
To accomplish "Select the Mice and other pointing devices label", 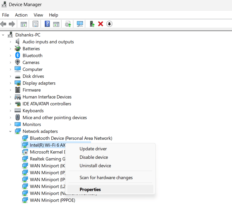I will pyautogui.click(x=55, y=118).
